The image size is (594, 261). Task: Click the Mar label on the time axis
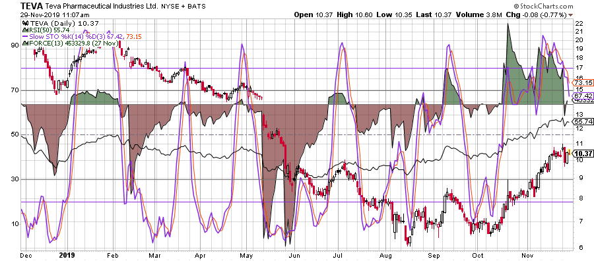pyautogui.click(x=155, y=255)
